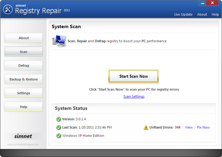Screen dimensions: 222x157
Task: Click the green checkmark beside Version
Action: (58, 119)
